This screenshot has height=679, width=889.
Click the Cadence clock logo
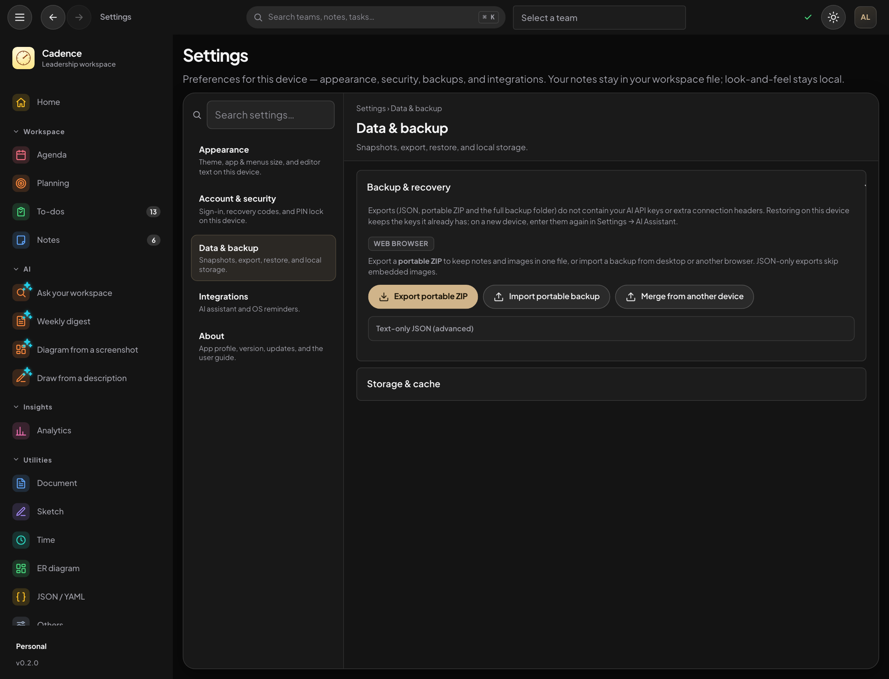(23, 58)
